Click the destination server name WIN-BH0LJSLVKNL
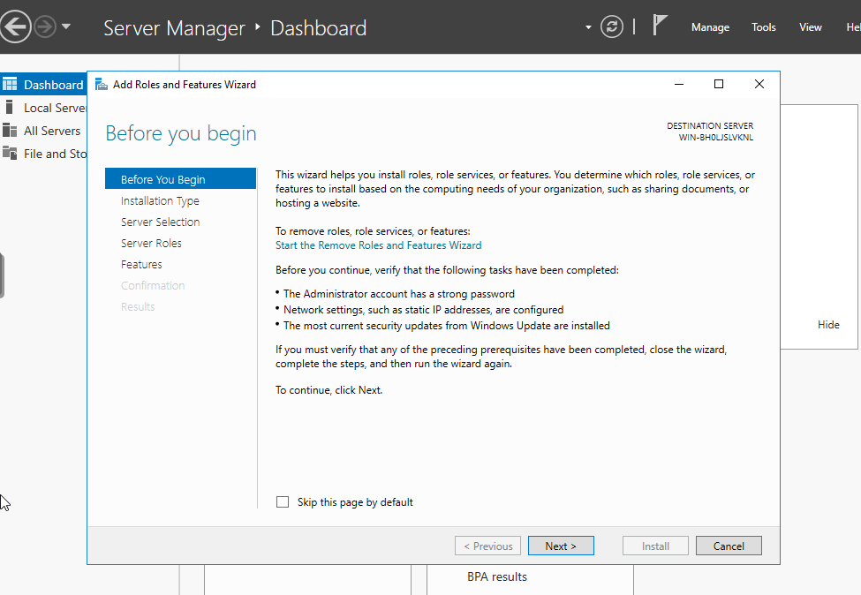This screenshot has width=861, height=595. (x=715, y=137)
